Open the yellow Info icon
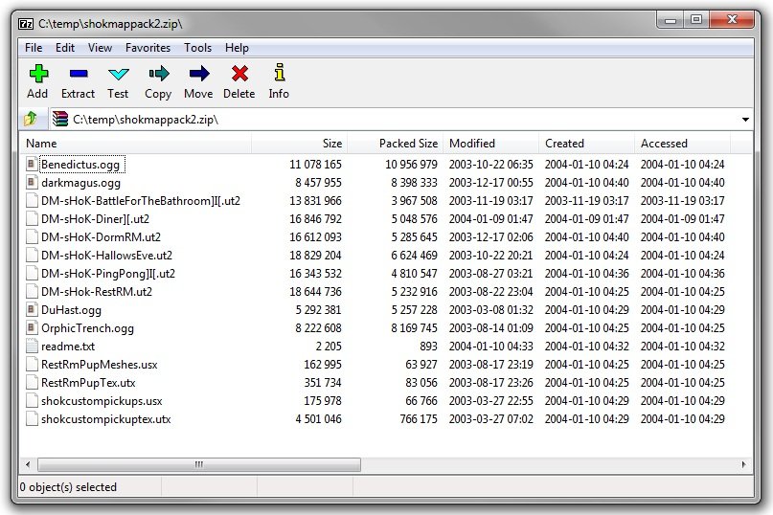 coord(279,74)
